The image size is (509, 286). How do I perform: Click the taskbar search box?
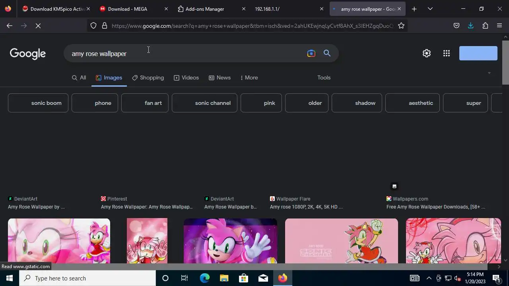[87, 278]
